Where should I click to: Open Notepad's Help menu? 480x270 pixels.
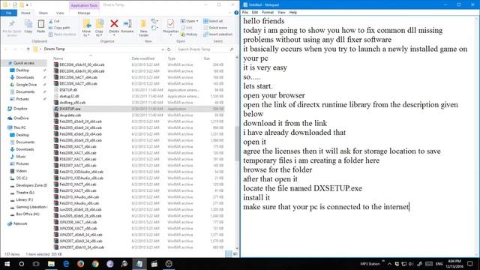tap(293, 12)
